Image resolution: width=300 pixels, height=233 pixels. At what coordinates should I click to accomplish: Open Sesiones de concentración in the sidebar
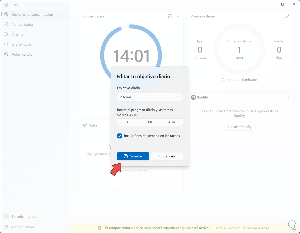(35, 14)
